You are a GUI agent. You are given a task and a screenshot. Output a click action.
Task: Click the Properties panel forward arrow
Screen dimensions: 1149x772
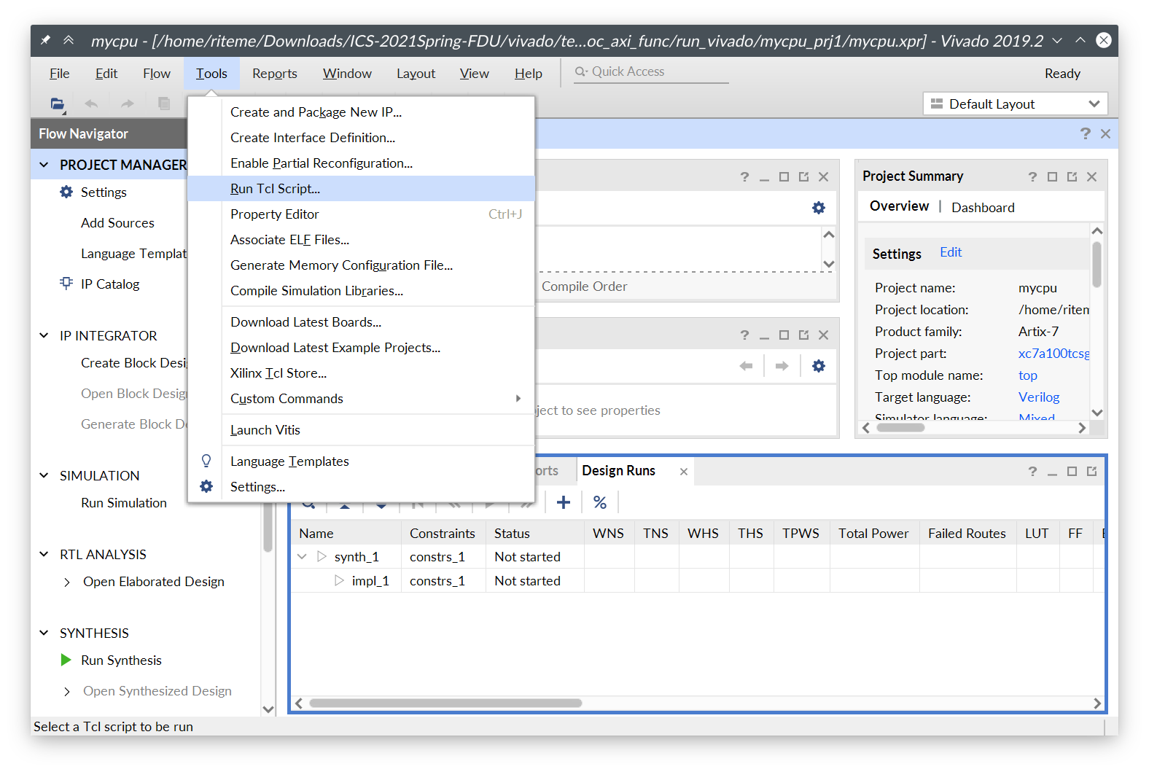[x=782, y=366]
